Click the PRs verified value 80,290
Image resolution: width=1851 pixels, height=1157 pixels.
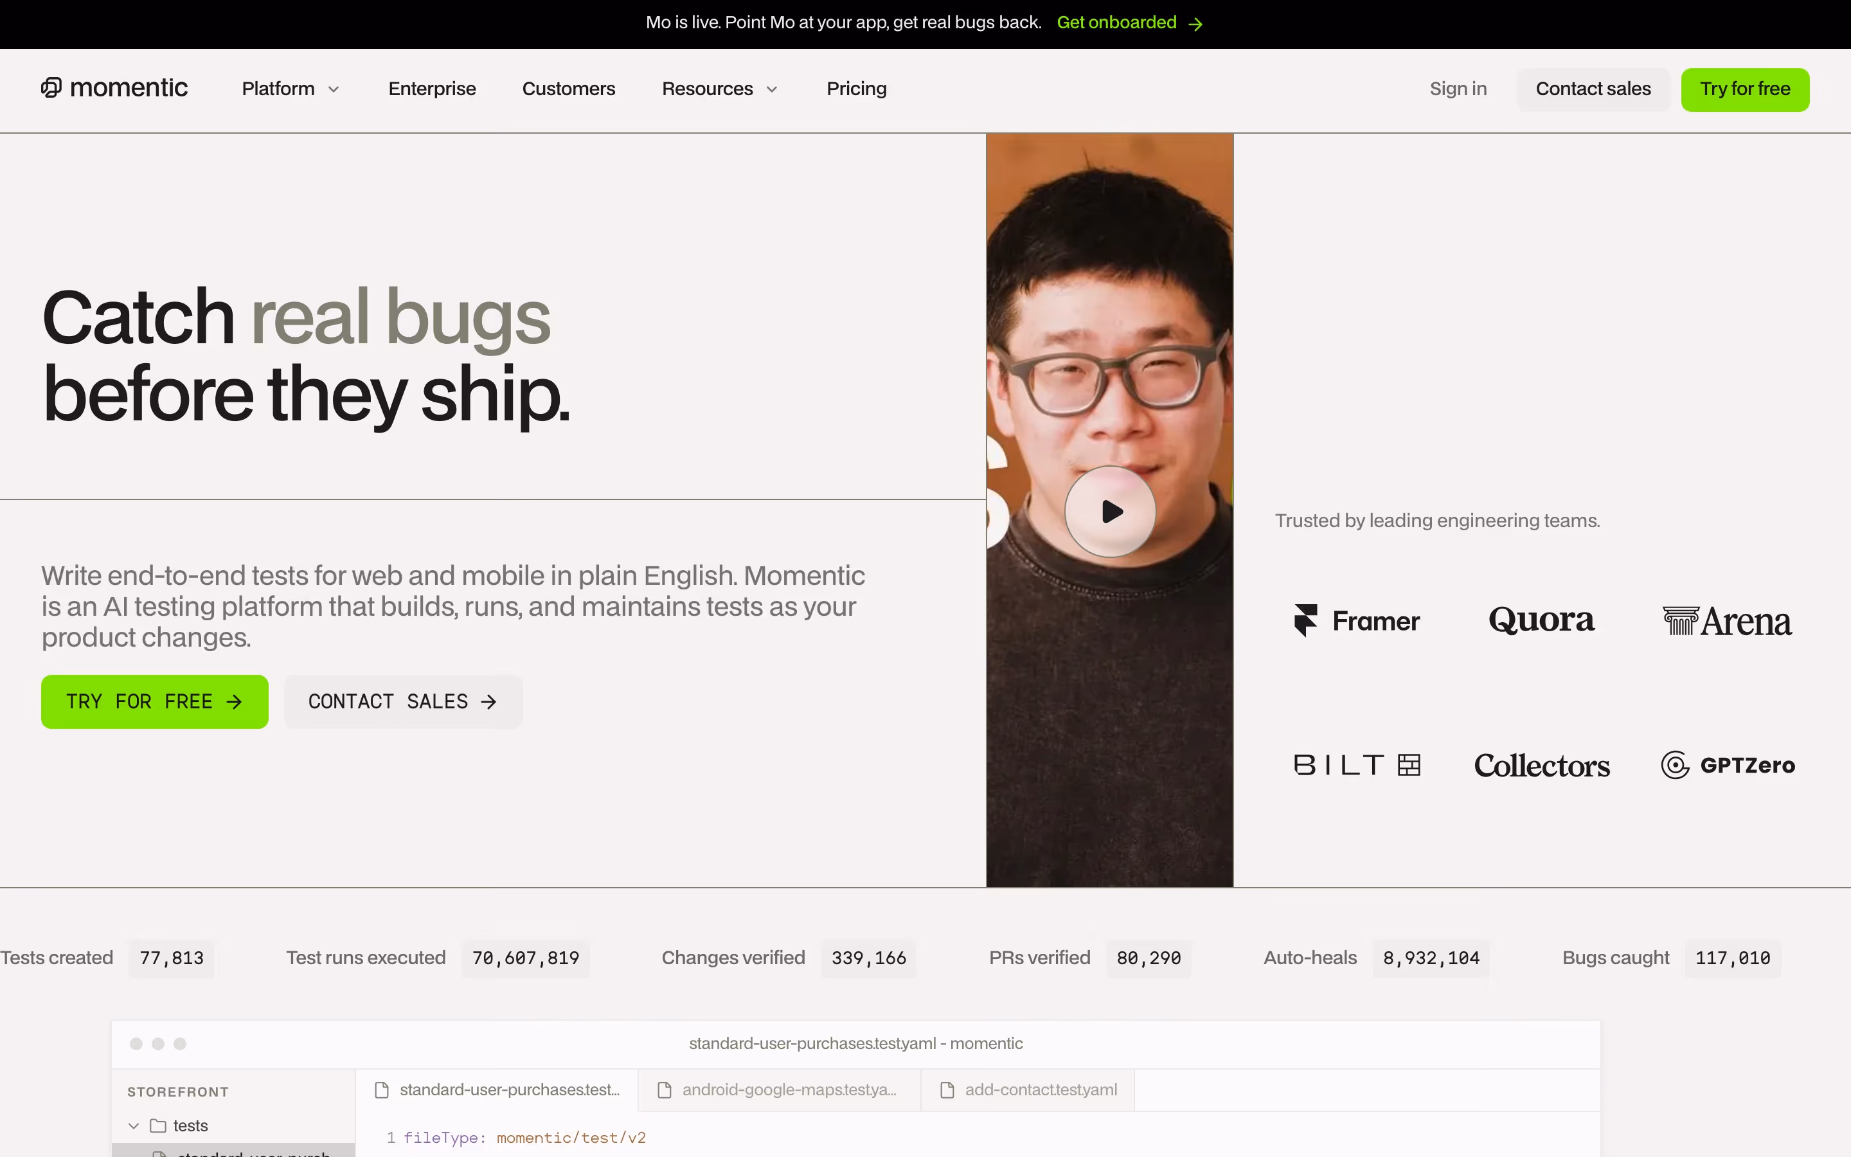[x=1149, y=958]
